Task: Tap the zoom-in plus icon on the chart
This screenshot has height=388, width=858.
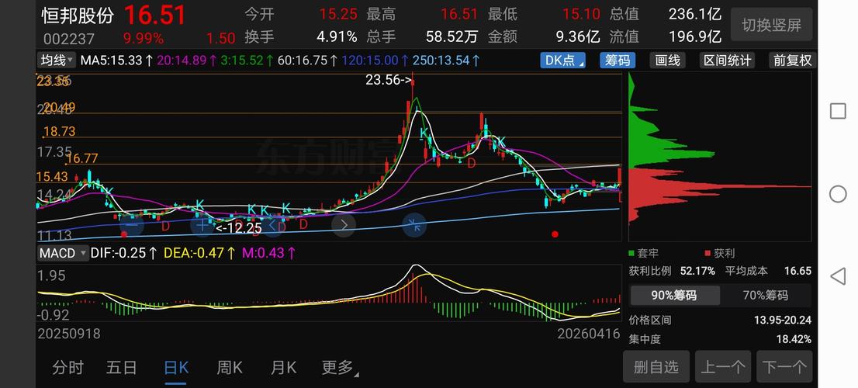Action: [202, 224]
